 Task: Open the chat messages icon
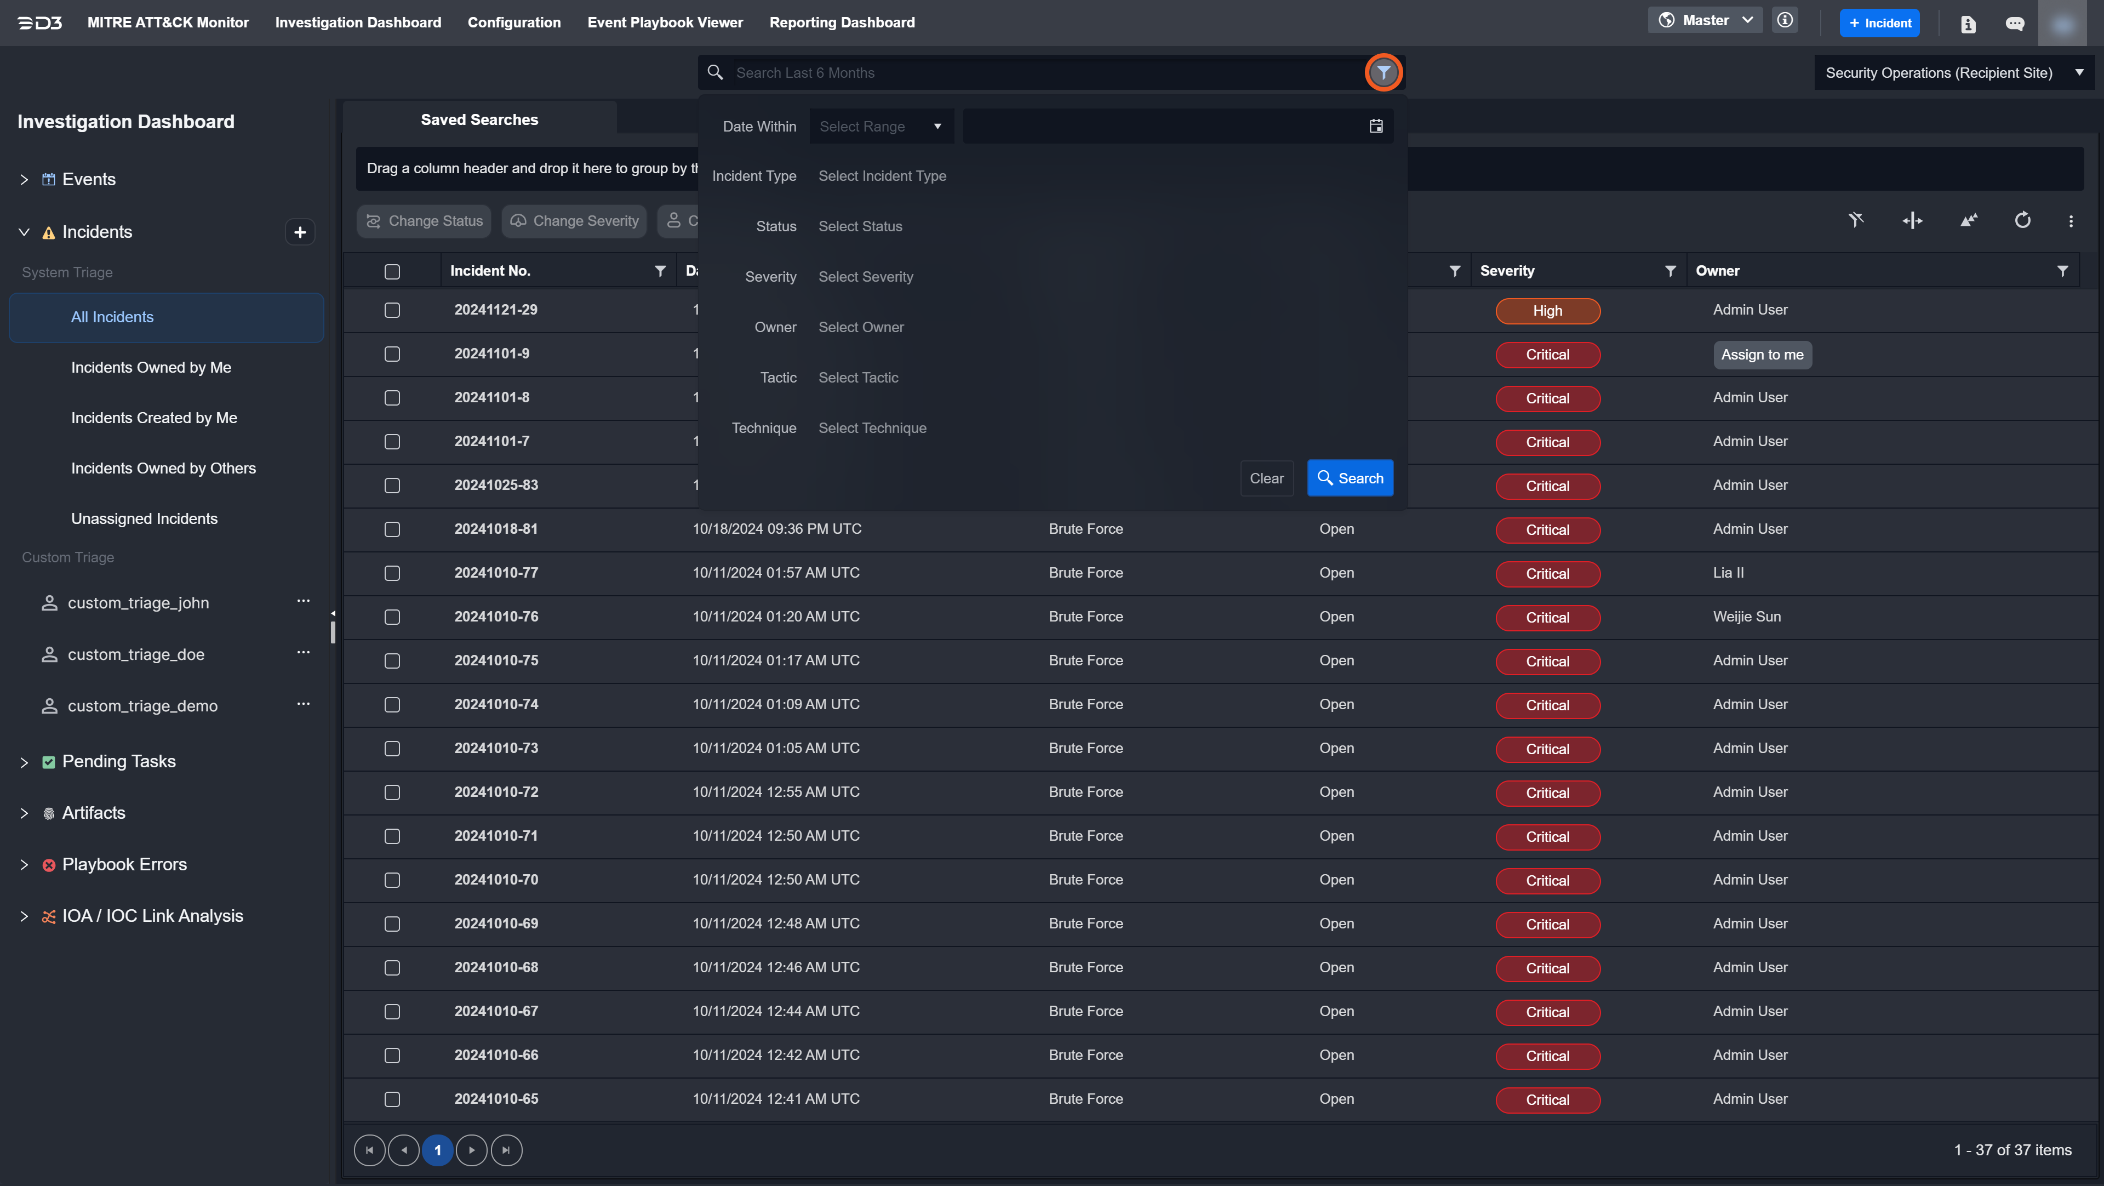coord(2014,24)
